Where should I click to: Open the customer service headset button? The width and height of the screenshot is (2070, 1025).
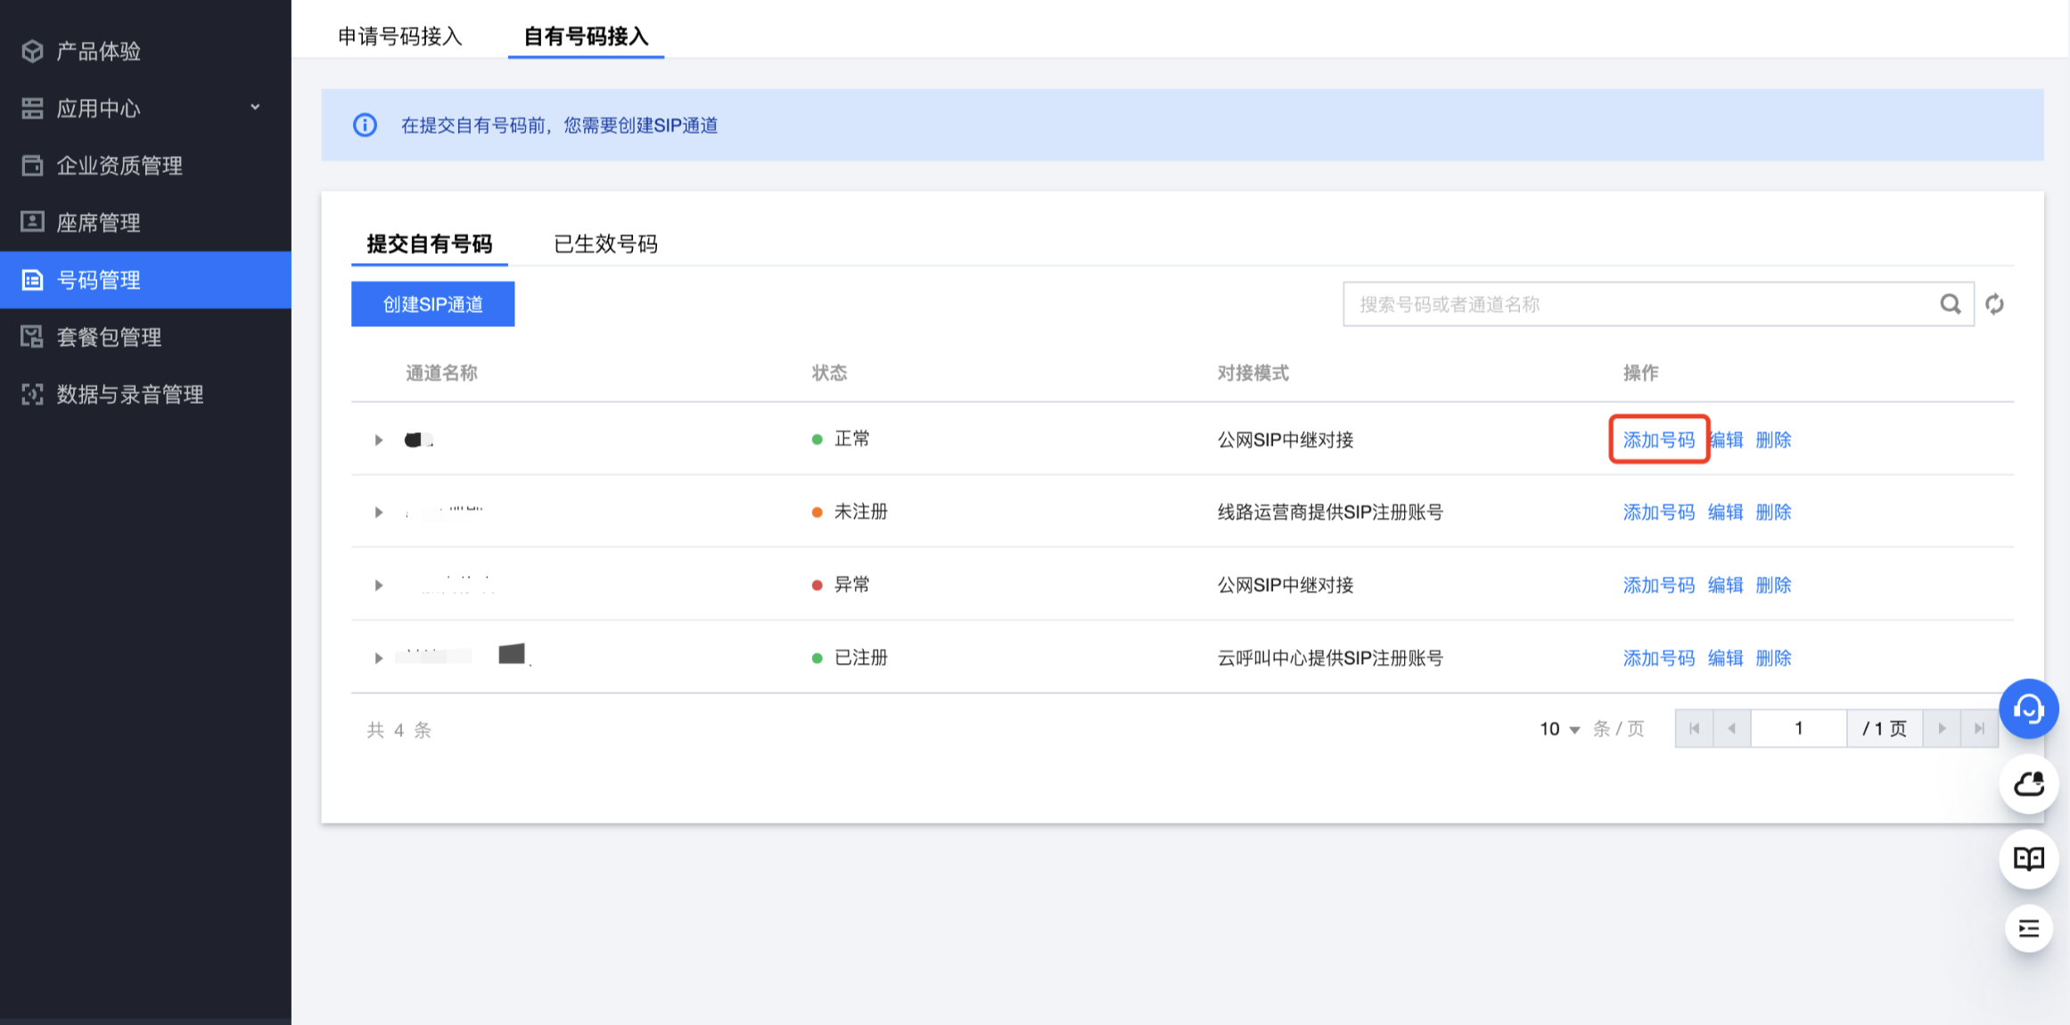2028,709
